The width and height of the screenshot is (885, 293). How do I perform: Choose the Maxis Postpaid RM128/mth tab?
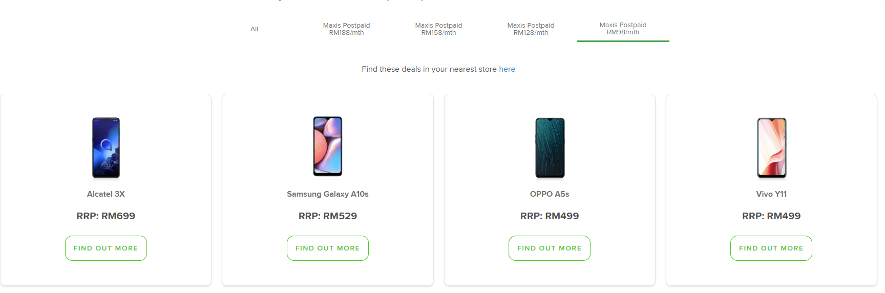531,29
